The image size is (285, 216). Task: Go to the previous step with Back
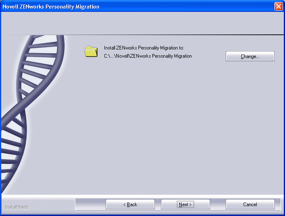(x=130, y=205)
